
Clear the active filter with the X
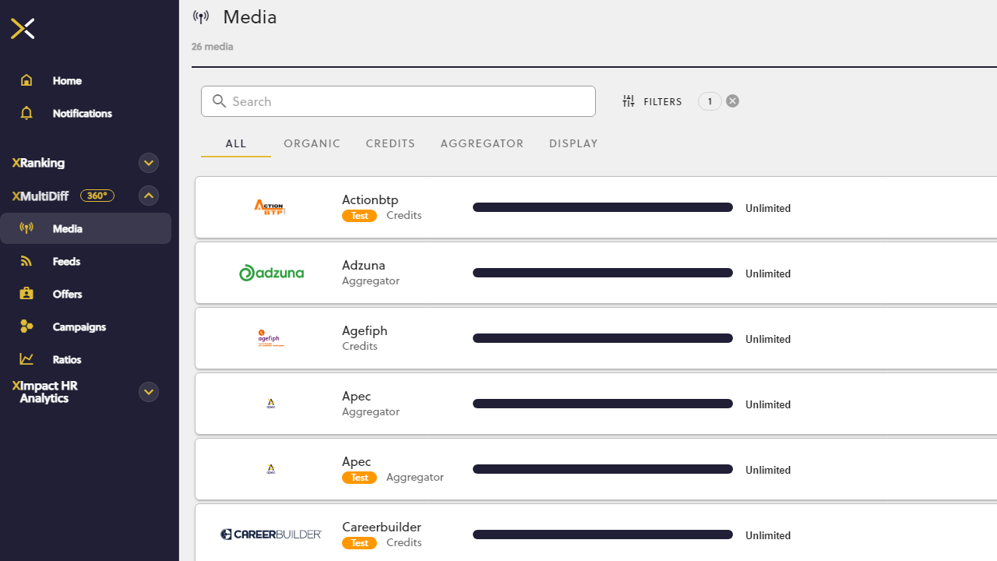[x=732, y=101]
